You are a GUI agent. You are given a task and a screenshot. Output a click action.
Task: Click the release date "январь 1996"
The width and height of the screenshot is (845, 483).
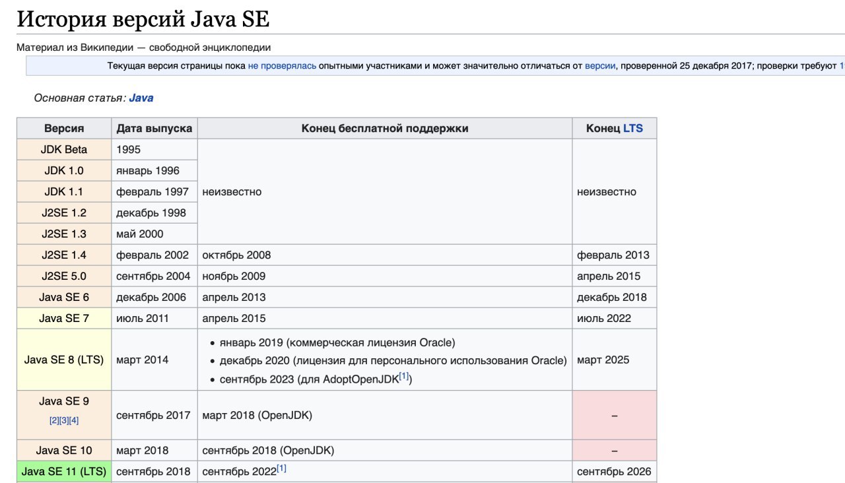coord(148,170)
